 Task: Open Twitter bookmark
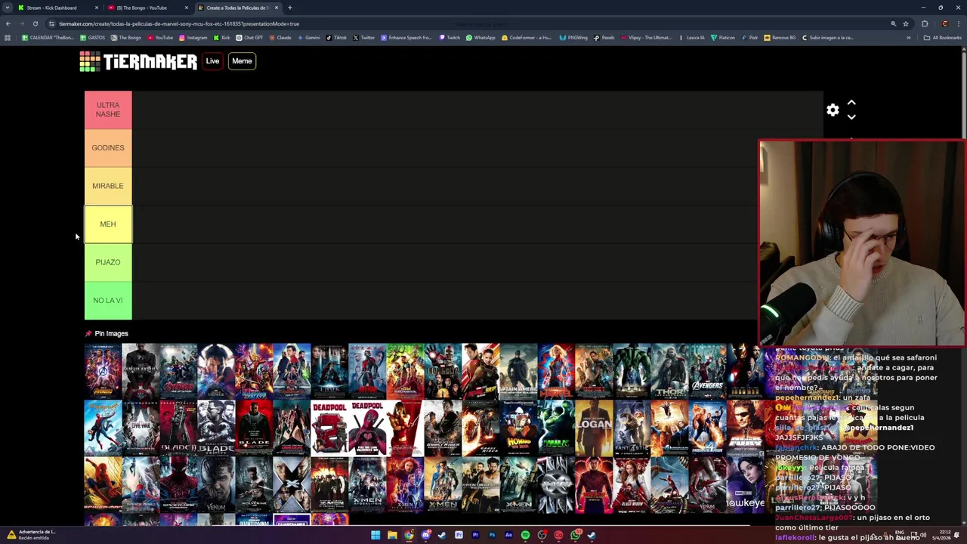[364, 38]
